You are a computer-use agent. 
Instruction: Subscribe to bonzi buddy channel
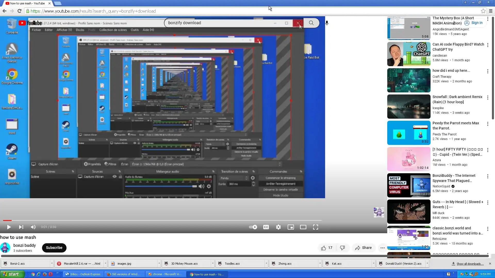pyautogui.click(x=54, y=248)
